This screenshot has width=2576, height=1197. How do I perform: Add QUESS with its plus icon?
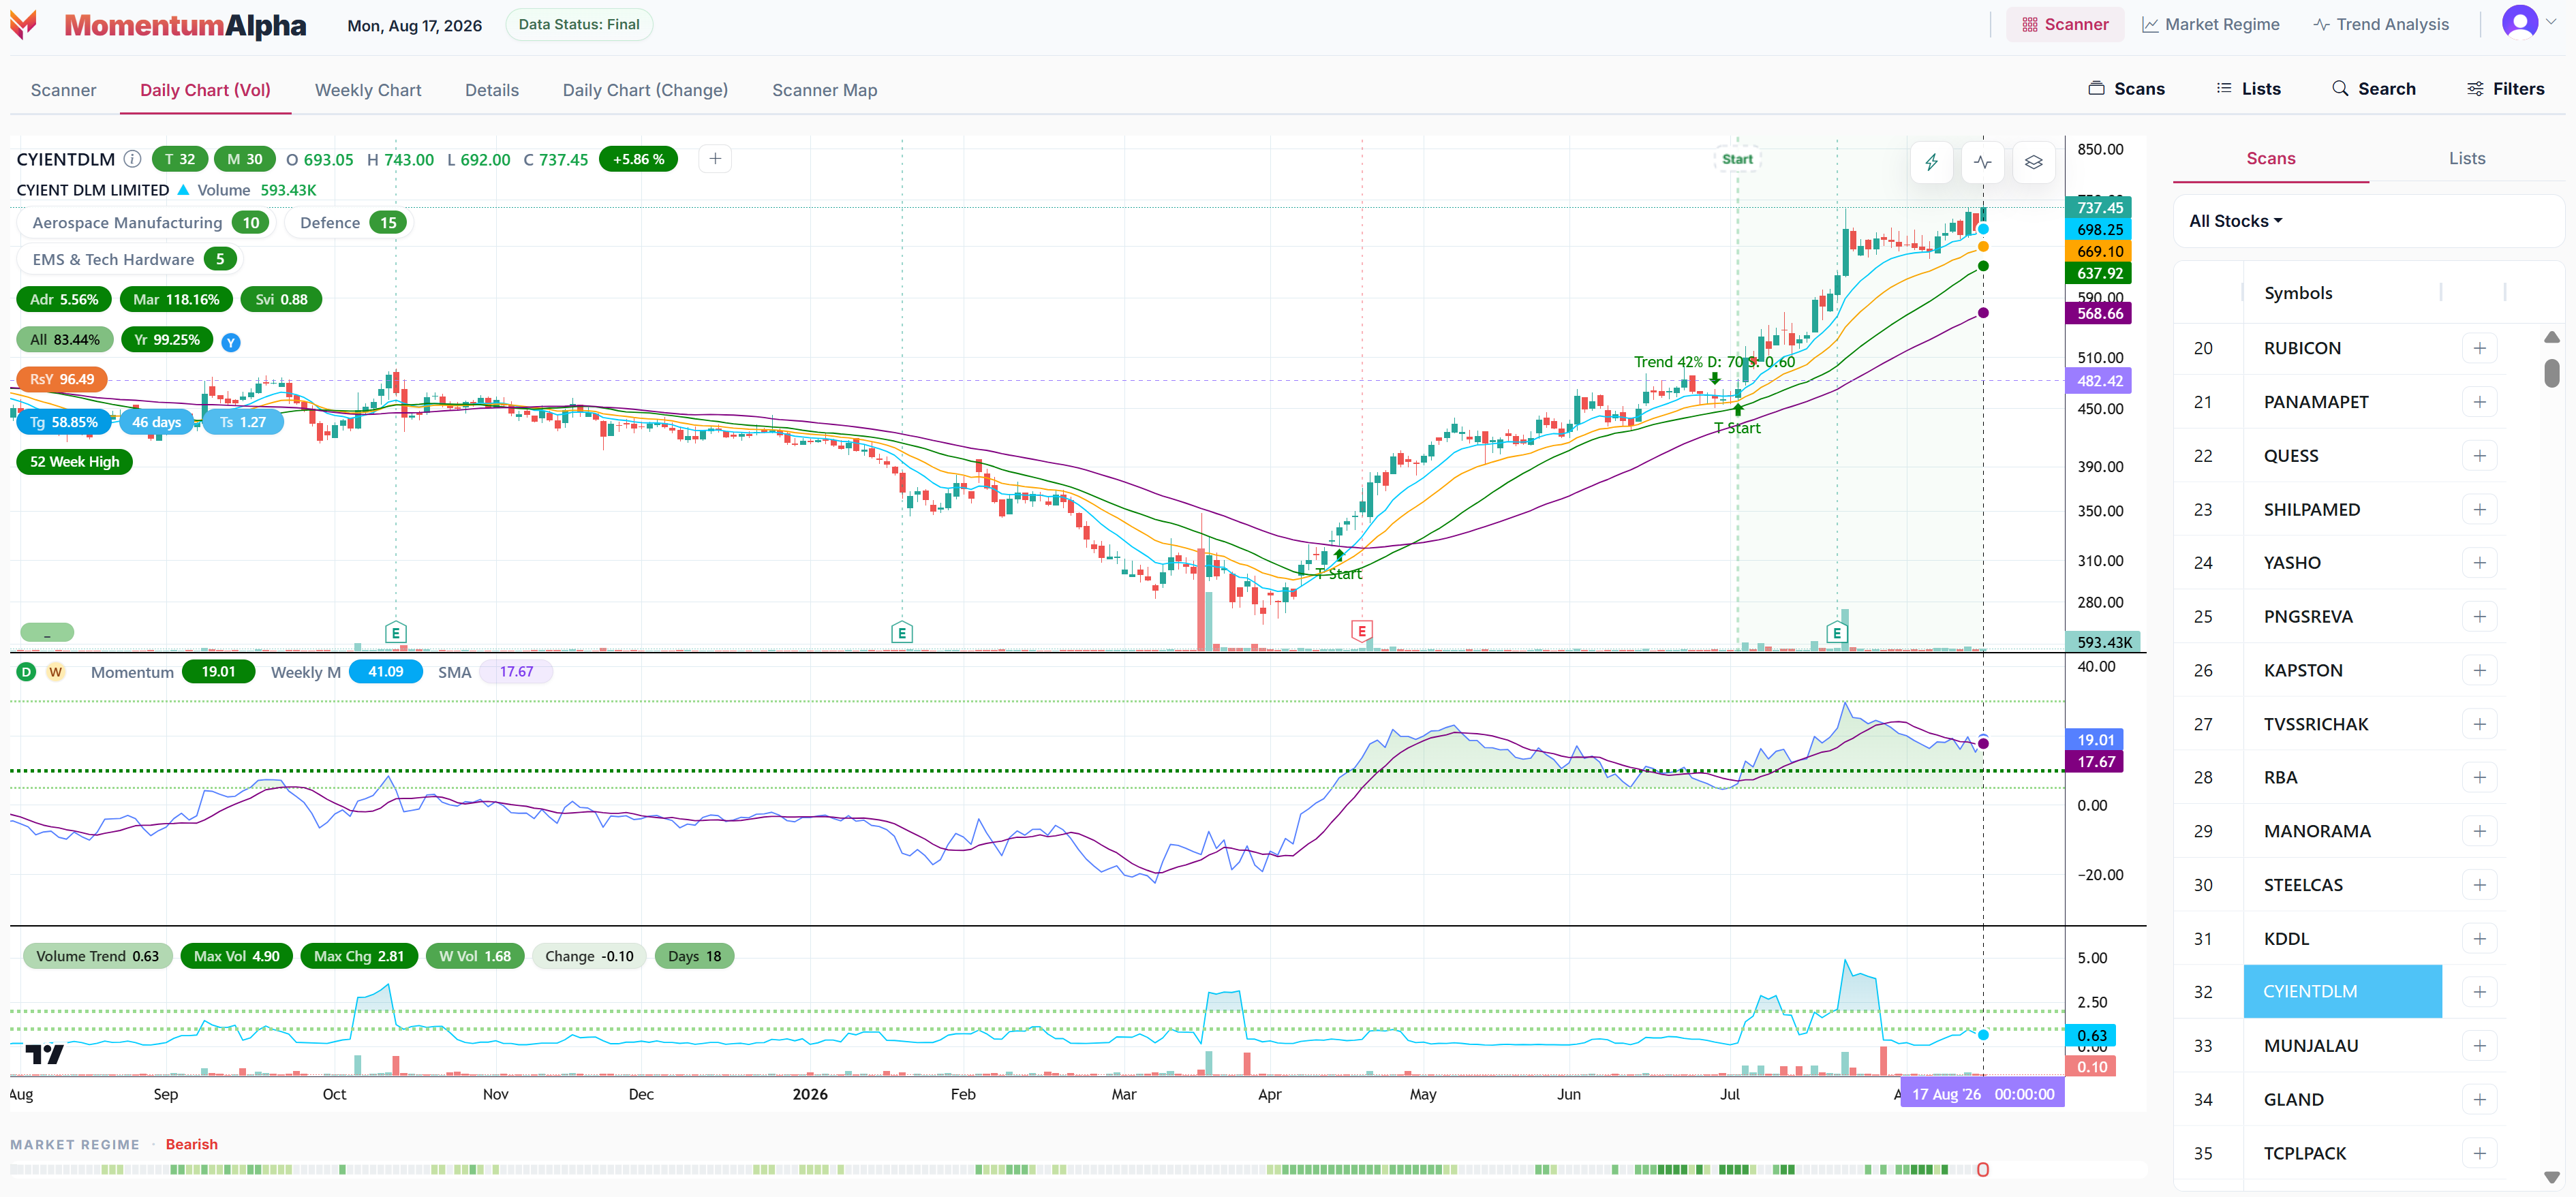tap(2479, 456)
